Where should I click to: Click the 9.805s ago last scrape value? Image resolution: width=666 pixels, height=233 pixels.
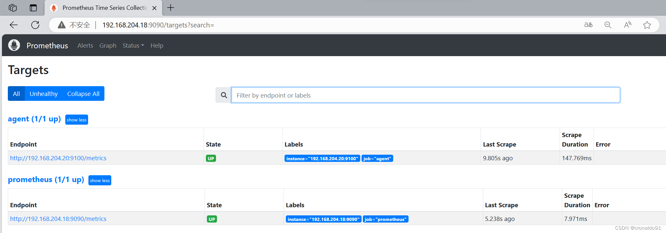[498, 158]
